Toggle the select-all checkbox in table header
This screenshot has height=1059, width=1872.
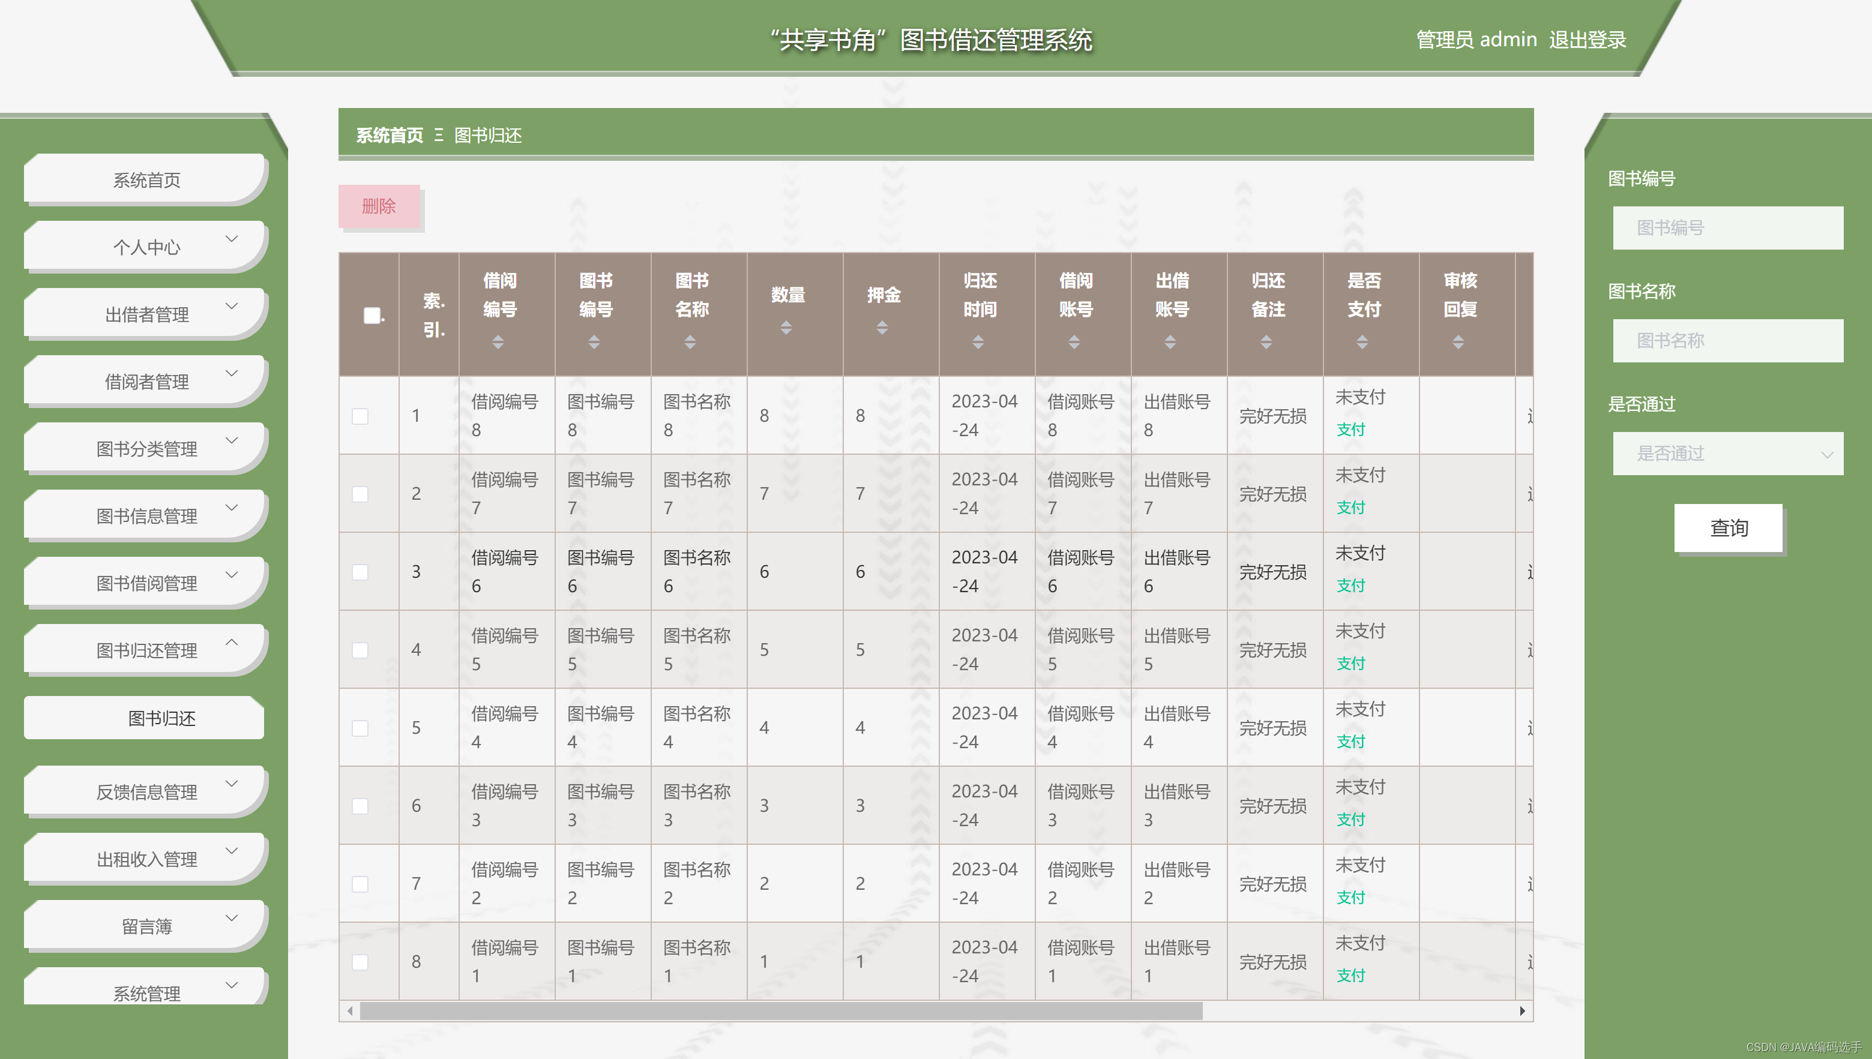pos(372,315)
